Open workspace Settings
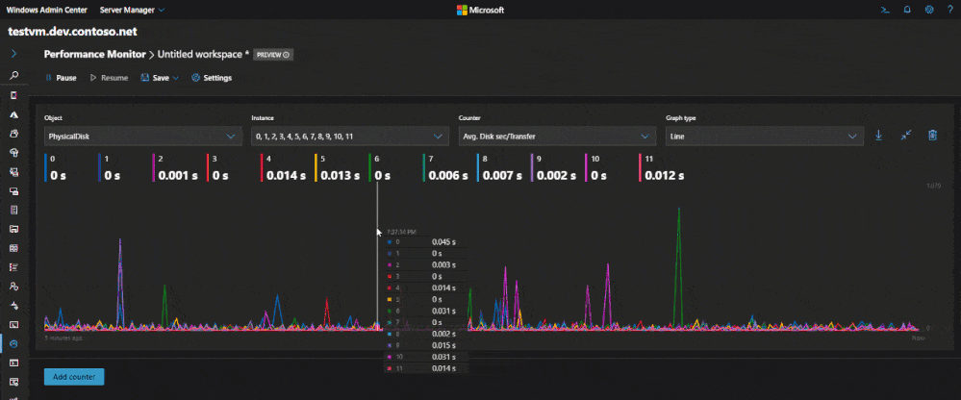Image resolution: width=961 pixels, height=400 pixels. tap(212, 78)
